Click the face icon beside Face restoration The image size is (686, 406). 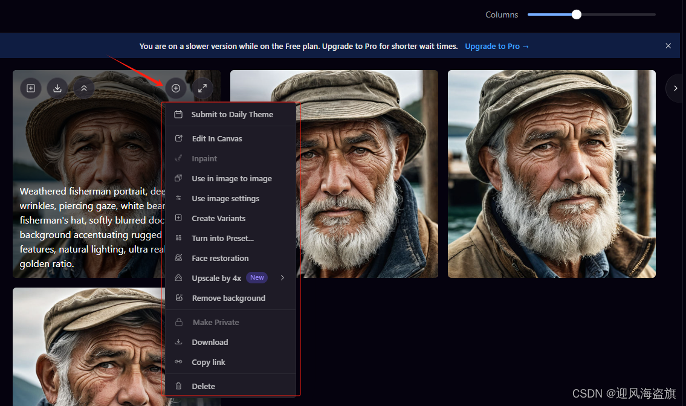(x=178, y=258)
